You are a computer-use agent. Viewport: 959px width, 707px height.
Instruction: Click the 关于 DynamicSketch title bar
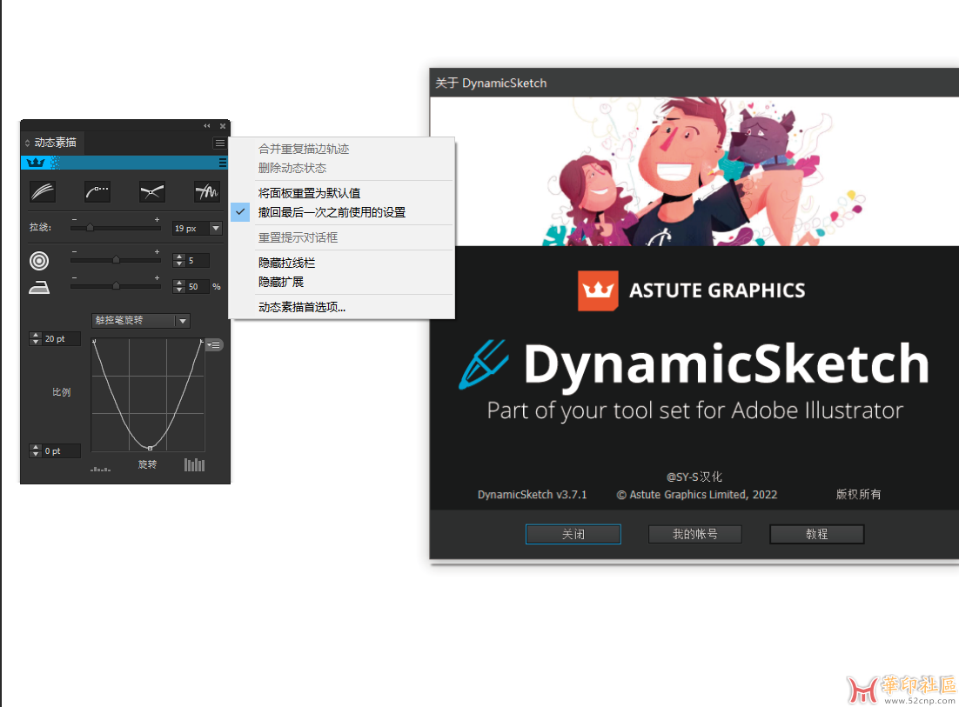(694, 83)
